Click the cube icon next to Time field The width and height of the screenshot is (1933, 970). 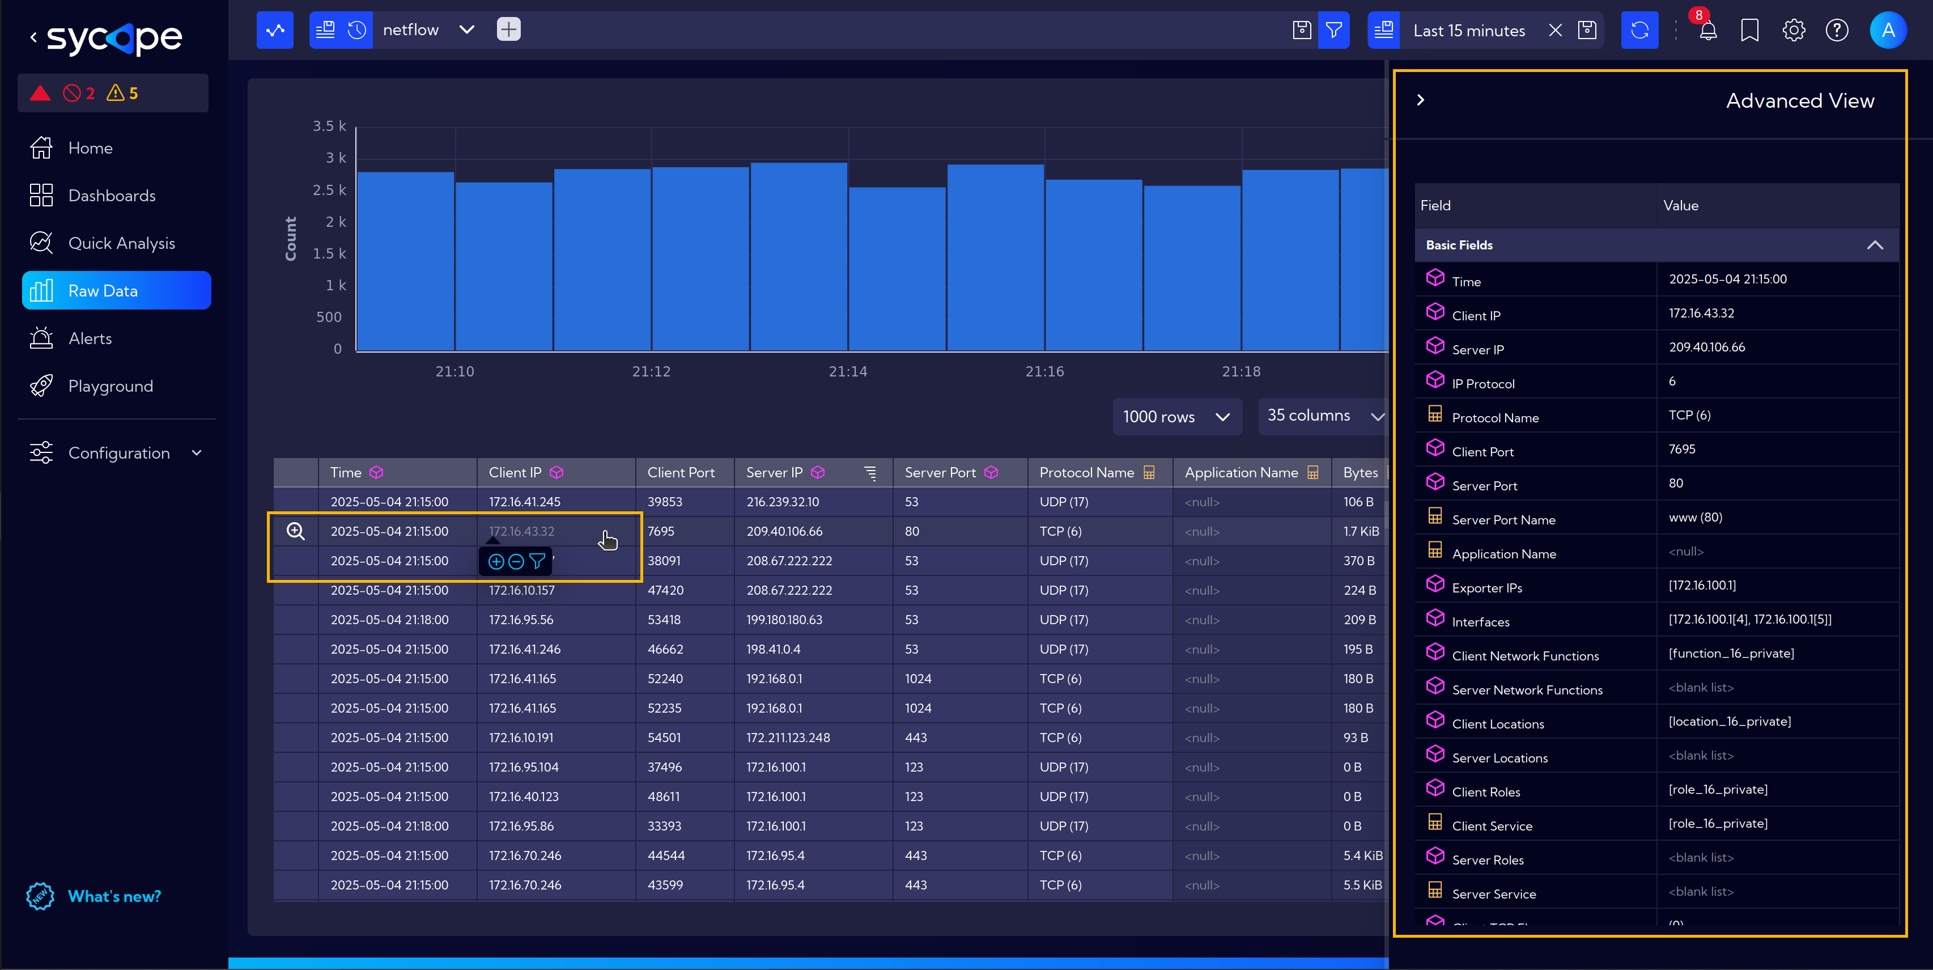pyautogui.click(x=1435, y=278)
